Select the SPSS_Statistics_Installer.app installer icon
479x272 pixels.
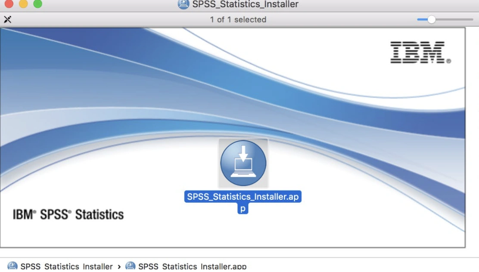click(243, 163)
